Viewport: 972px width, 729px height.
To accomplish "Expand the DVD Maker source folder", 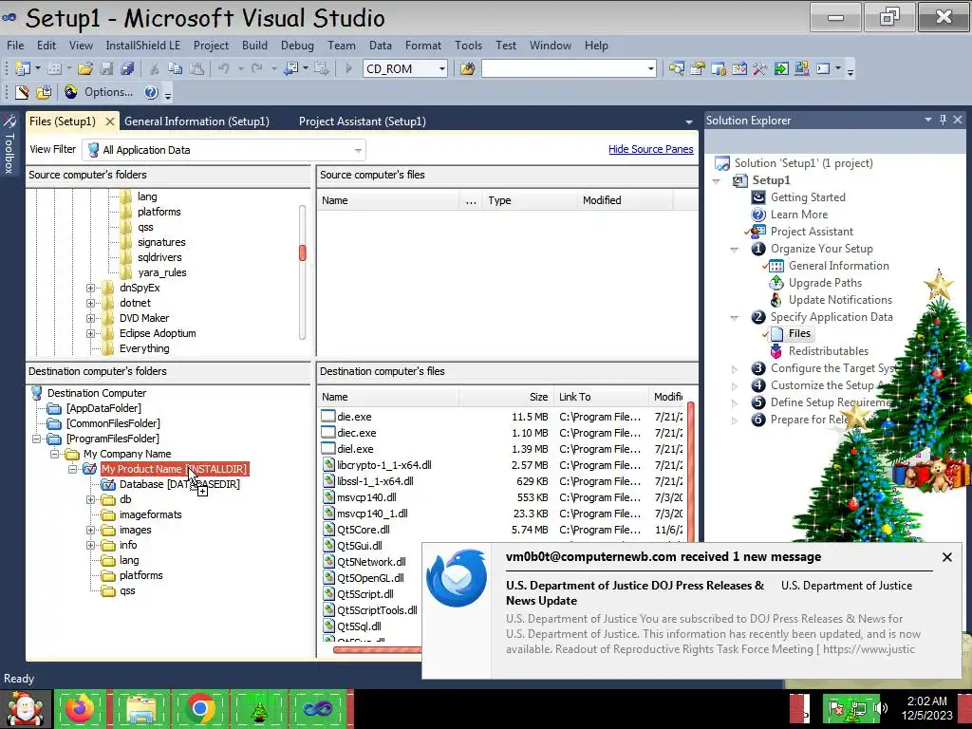I will click(x=90, y=318).
